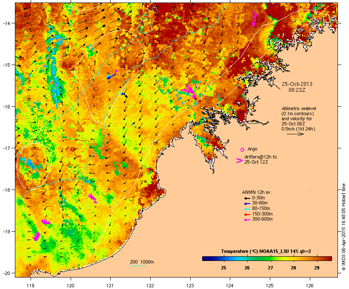349x289 pixels.
Task: Click latitude label -15
Action: click(x=6, y=65)
